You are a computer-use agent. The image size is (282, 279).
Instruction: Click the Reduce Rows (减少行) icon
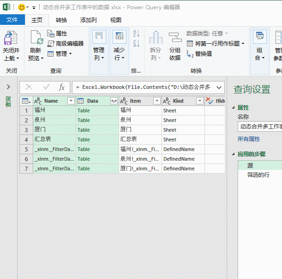coord(119,38)
